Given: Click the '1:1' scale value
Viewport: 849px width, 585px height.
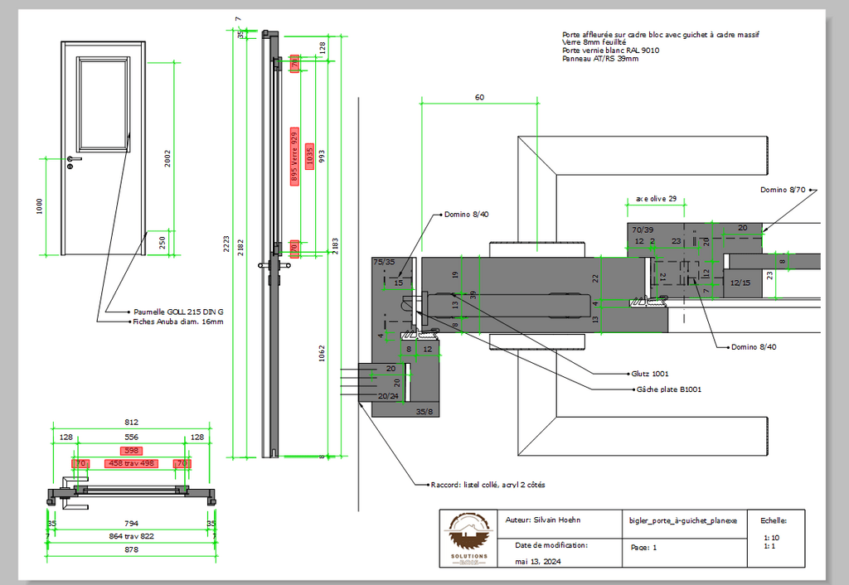Looking at the screenshot, I should pyautogui.click(x=769, y=547).
